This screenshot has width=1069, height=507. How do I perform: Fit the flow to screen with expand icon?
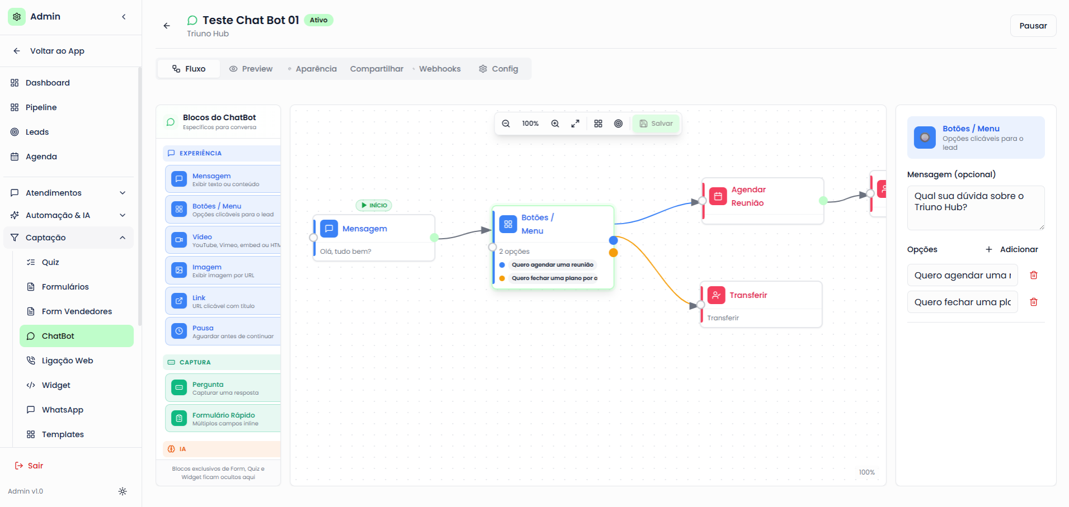575,124
